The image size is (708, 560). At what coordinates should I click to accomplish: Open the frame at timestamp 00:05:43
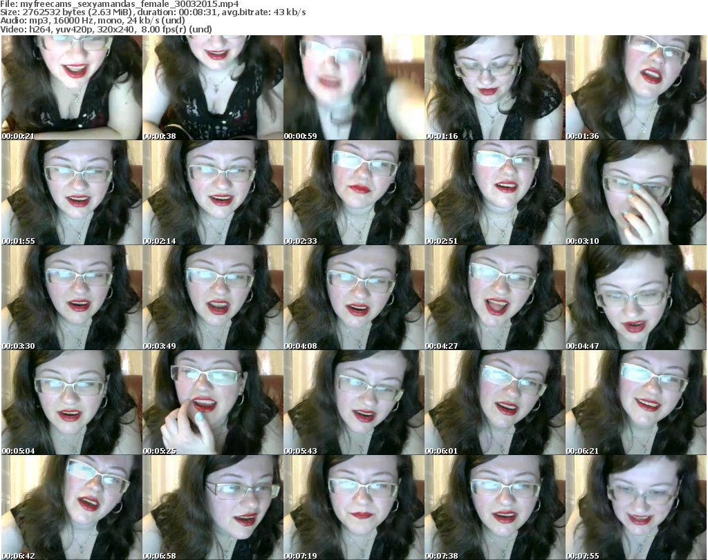(353, 402)
